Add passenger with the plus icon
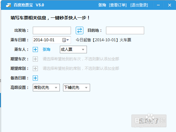 tap(35, 49)
